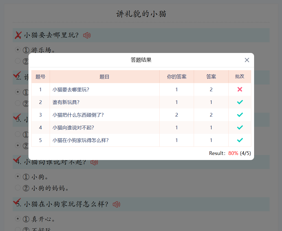Viewport: 282px width, 231px height.
Task: Click the green checkmark in table row 5
Action: click(240, 140)
